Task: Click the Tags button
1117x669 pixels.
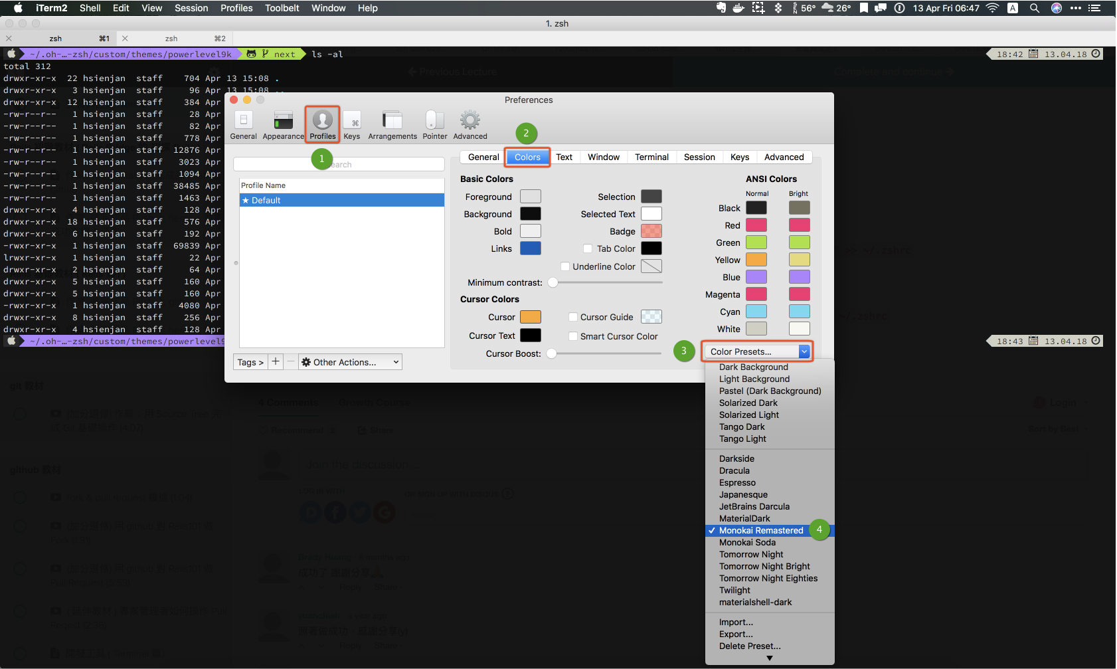Action: tap(250, 362)
